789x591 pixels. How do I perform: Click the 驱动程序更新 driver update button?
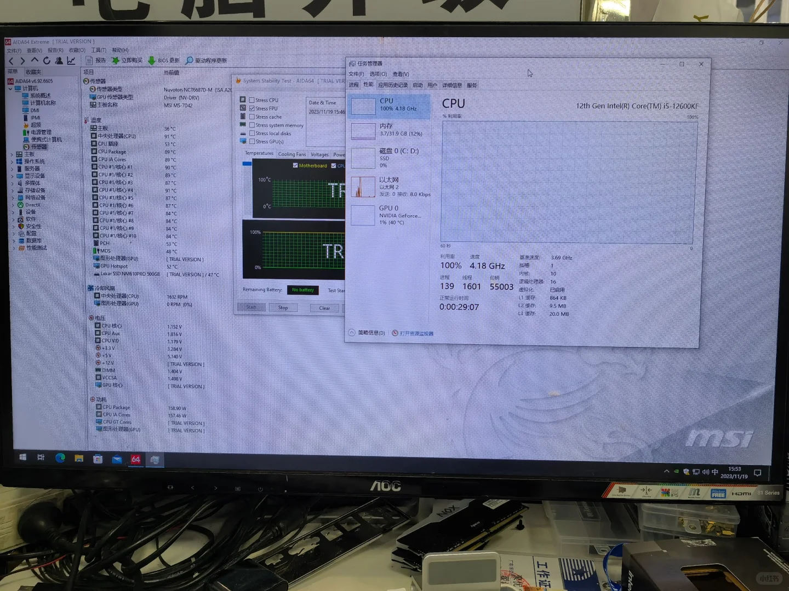pos(206,61)
